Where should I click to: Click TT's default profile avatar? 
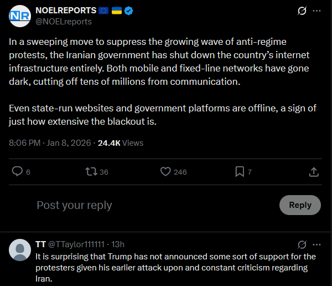[20, 250]
